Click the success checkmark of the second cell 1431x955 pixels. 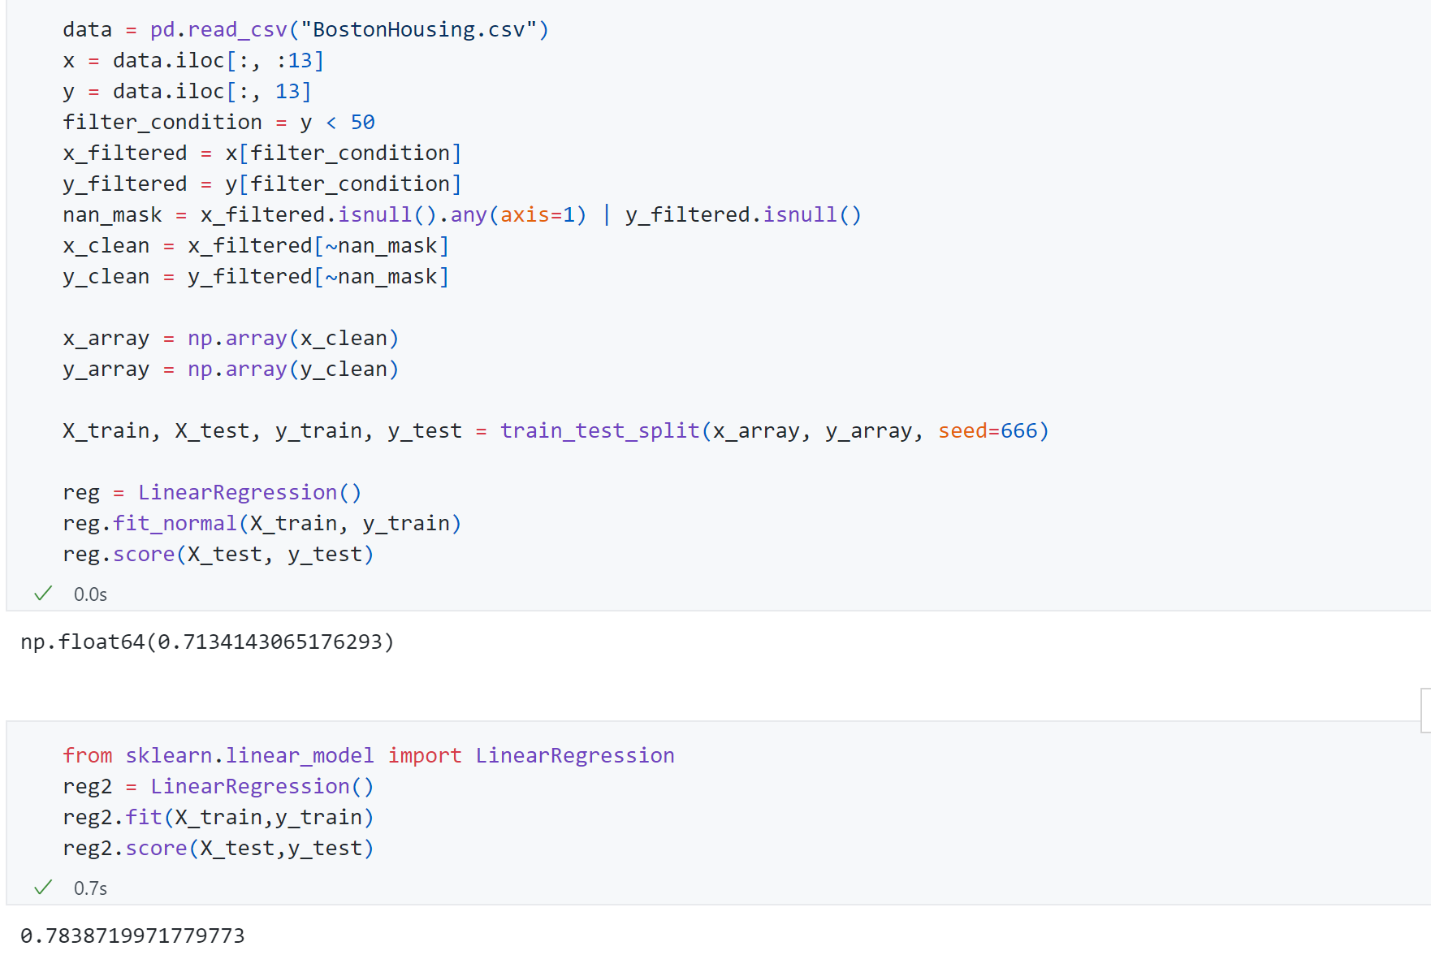[x=43, y=888]
